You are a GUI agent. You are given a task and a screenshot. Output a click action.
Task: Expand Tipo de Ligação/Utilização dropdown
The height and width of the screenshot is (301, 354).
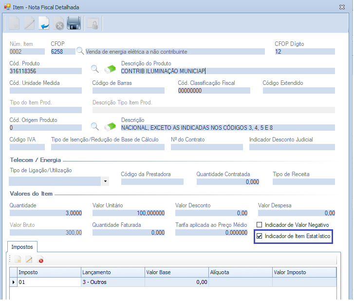click(105, 181)
